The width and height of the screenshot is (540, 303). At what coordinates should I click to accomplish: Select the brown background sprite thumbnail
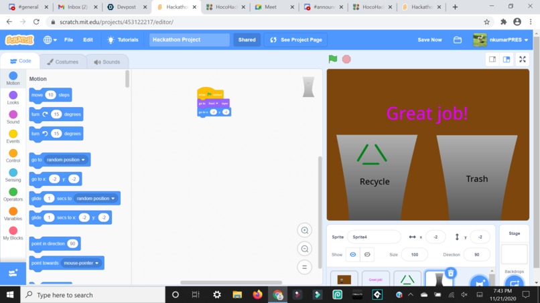[x=344, y=278]
